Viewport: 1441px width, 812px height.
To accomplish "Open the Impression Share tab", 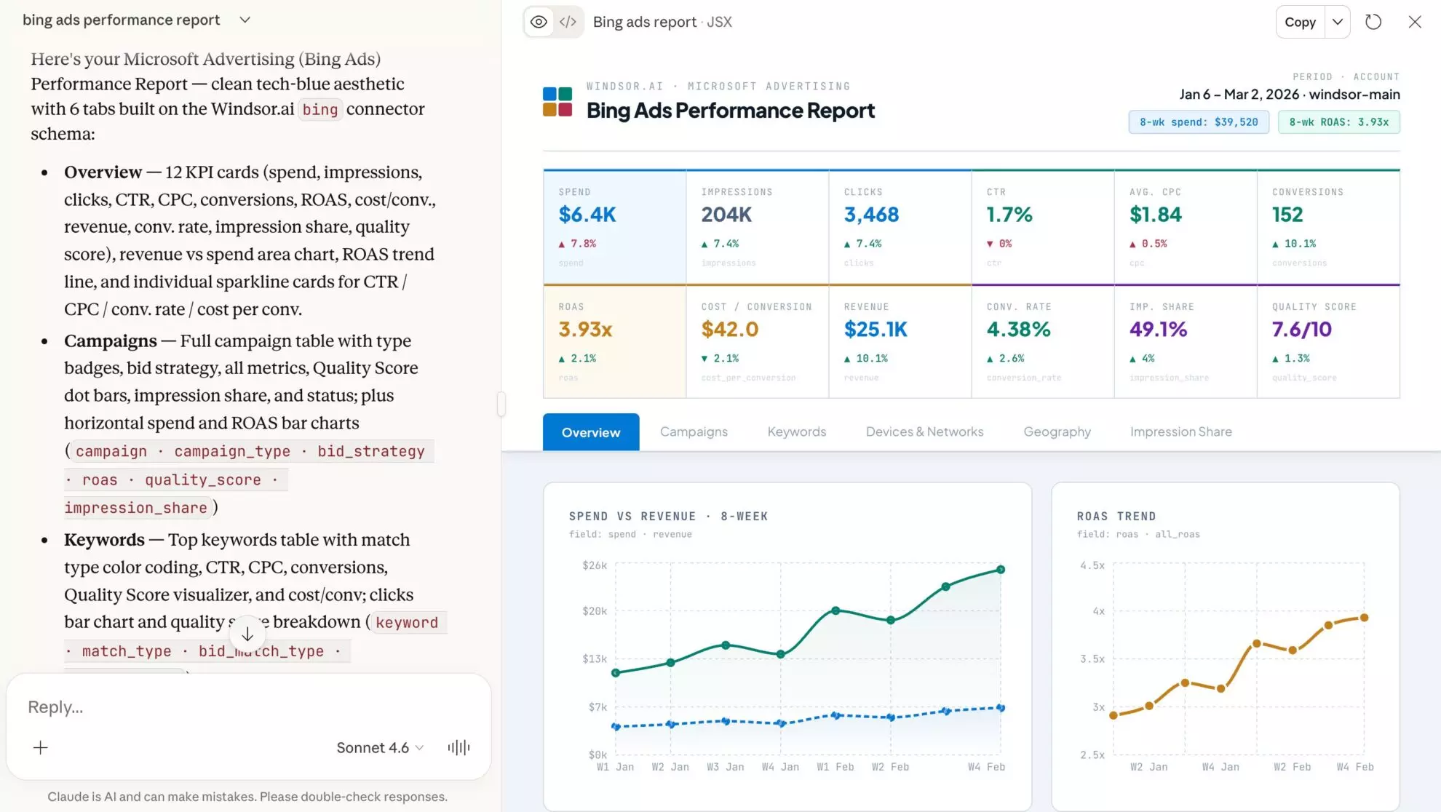I will pyautogui.click(x=1180, y=431).
